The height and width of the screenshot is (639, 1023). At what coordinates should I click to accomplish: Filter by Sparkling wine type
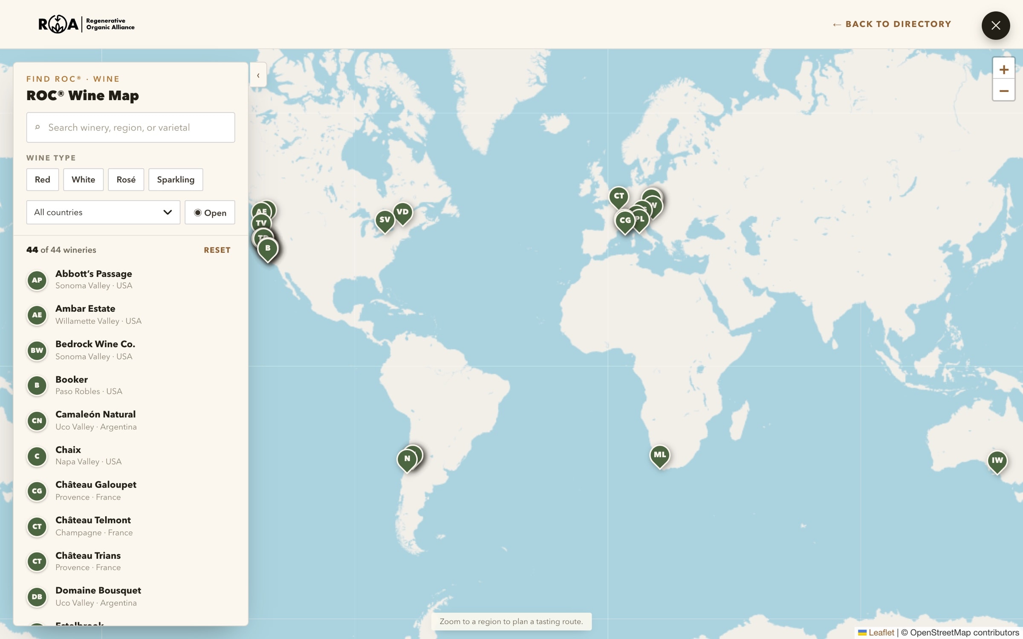176,179
